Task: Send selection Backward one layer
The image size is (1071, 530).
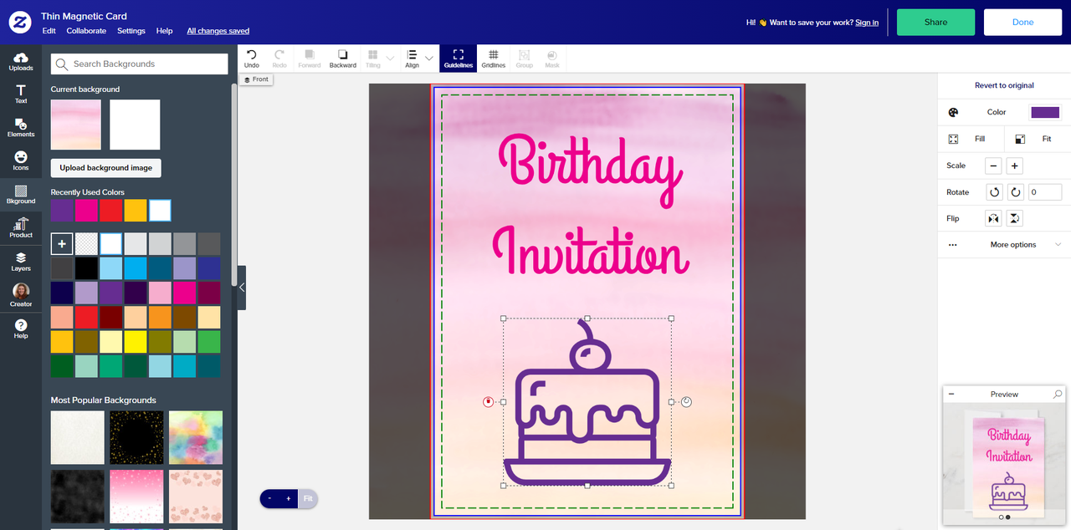Action: (x=343, y=59)
